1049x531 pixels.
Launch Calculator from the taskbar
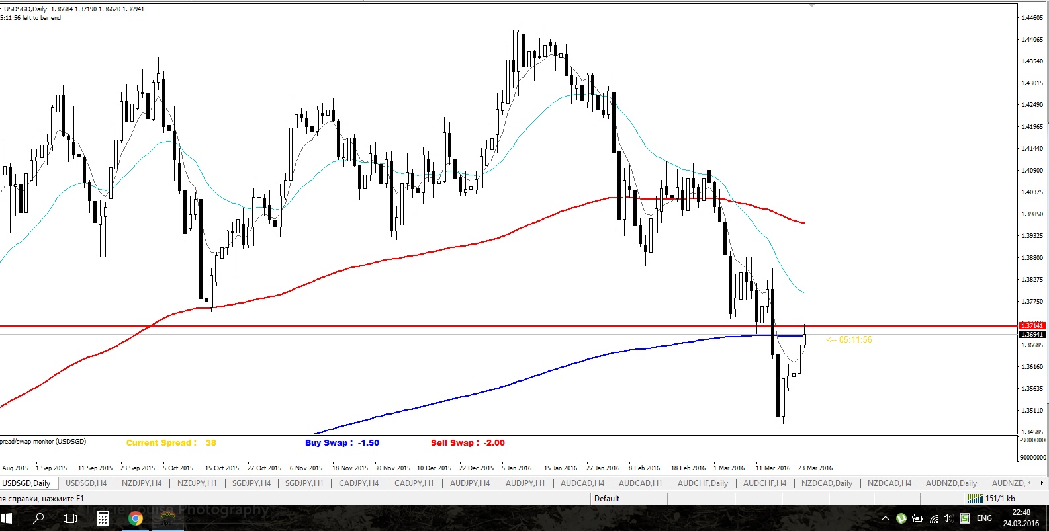[x=103, y=518]
